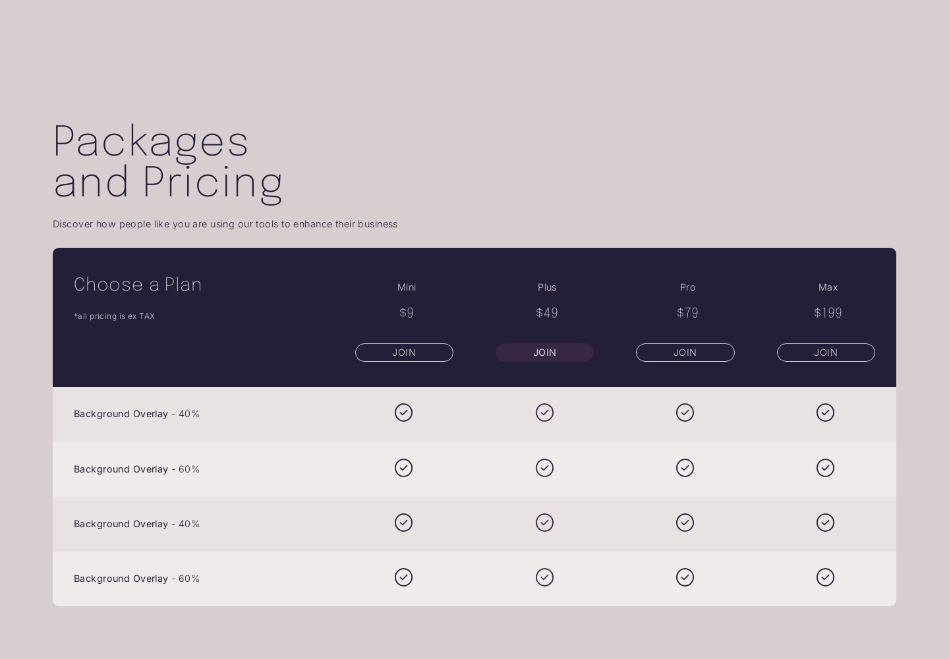Join the Pro plan at $79
This screenshot has height=659, width=949.
685,353
